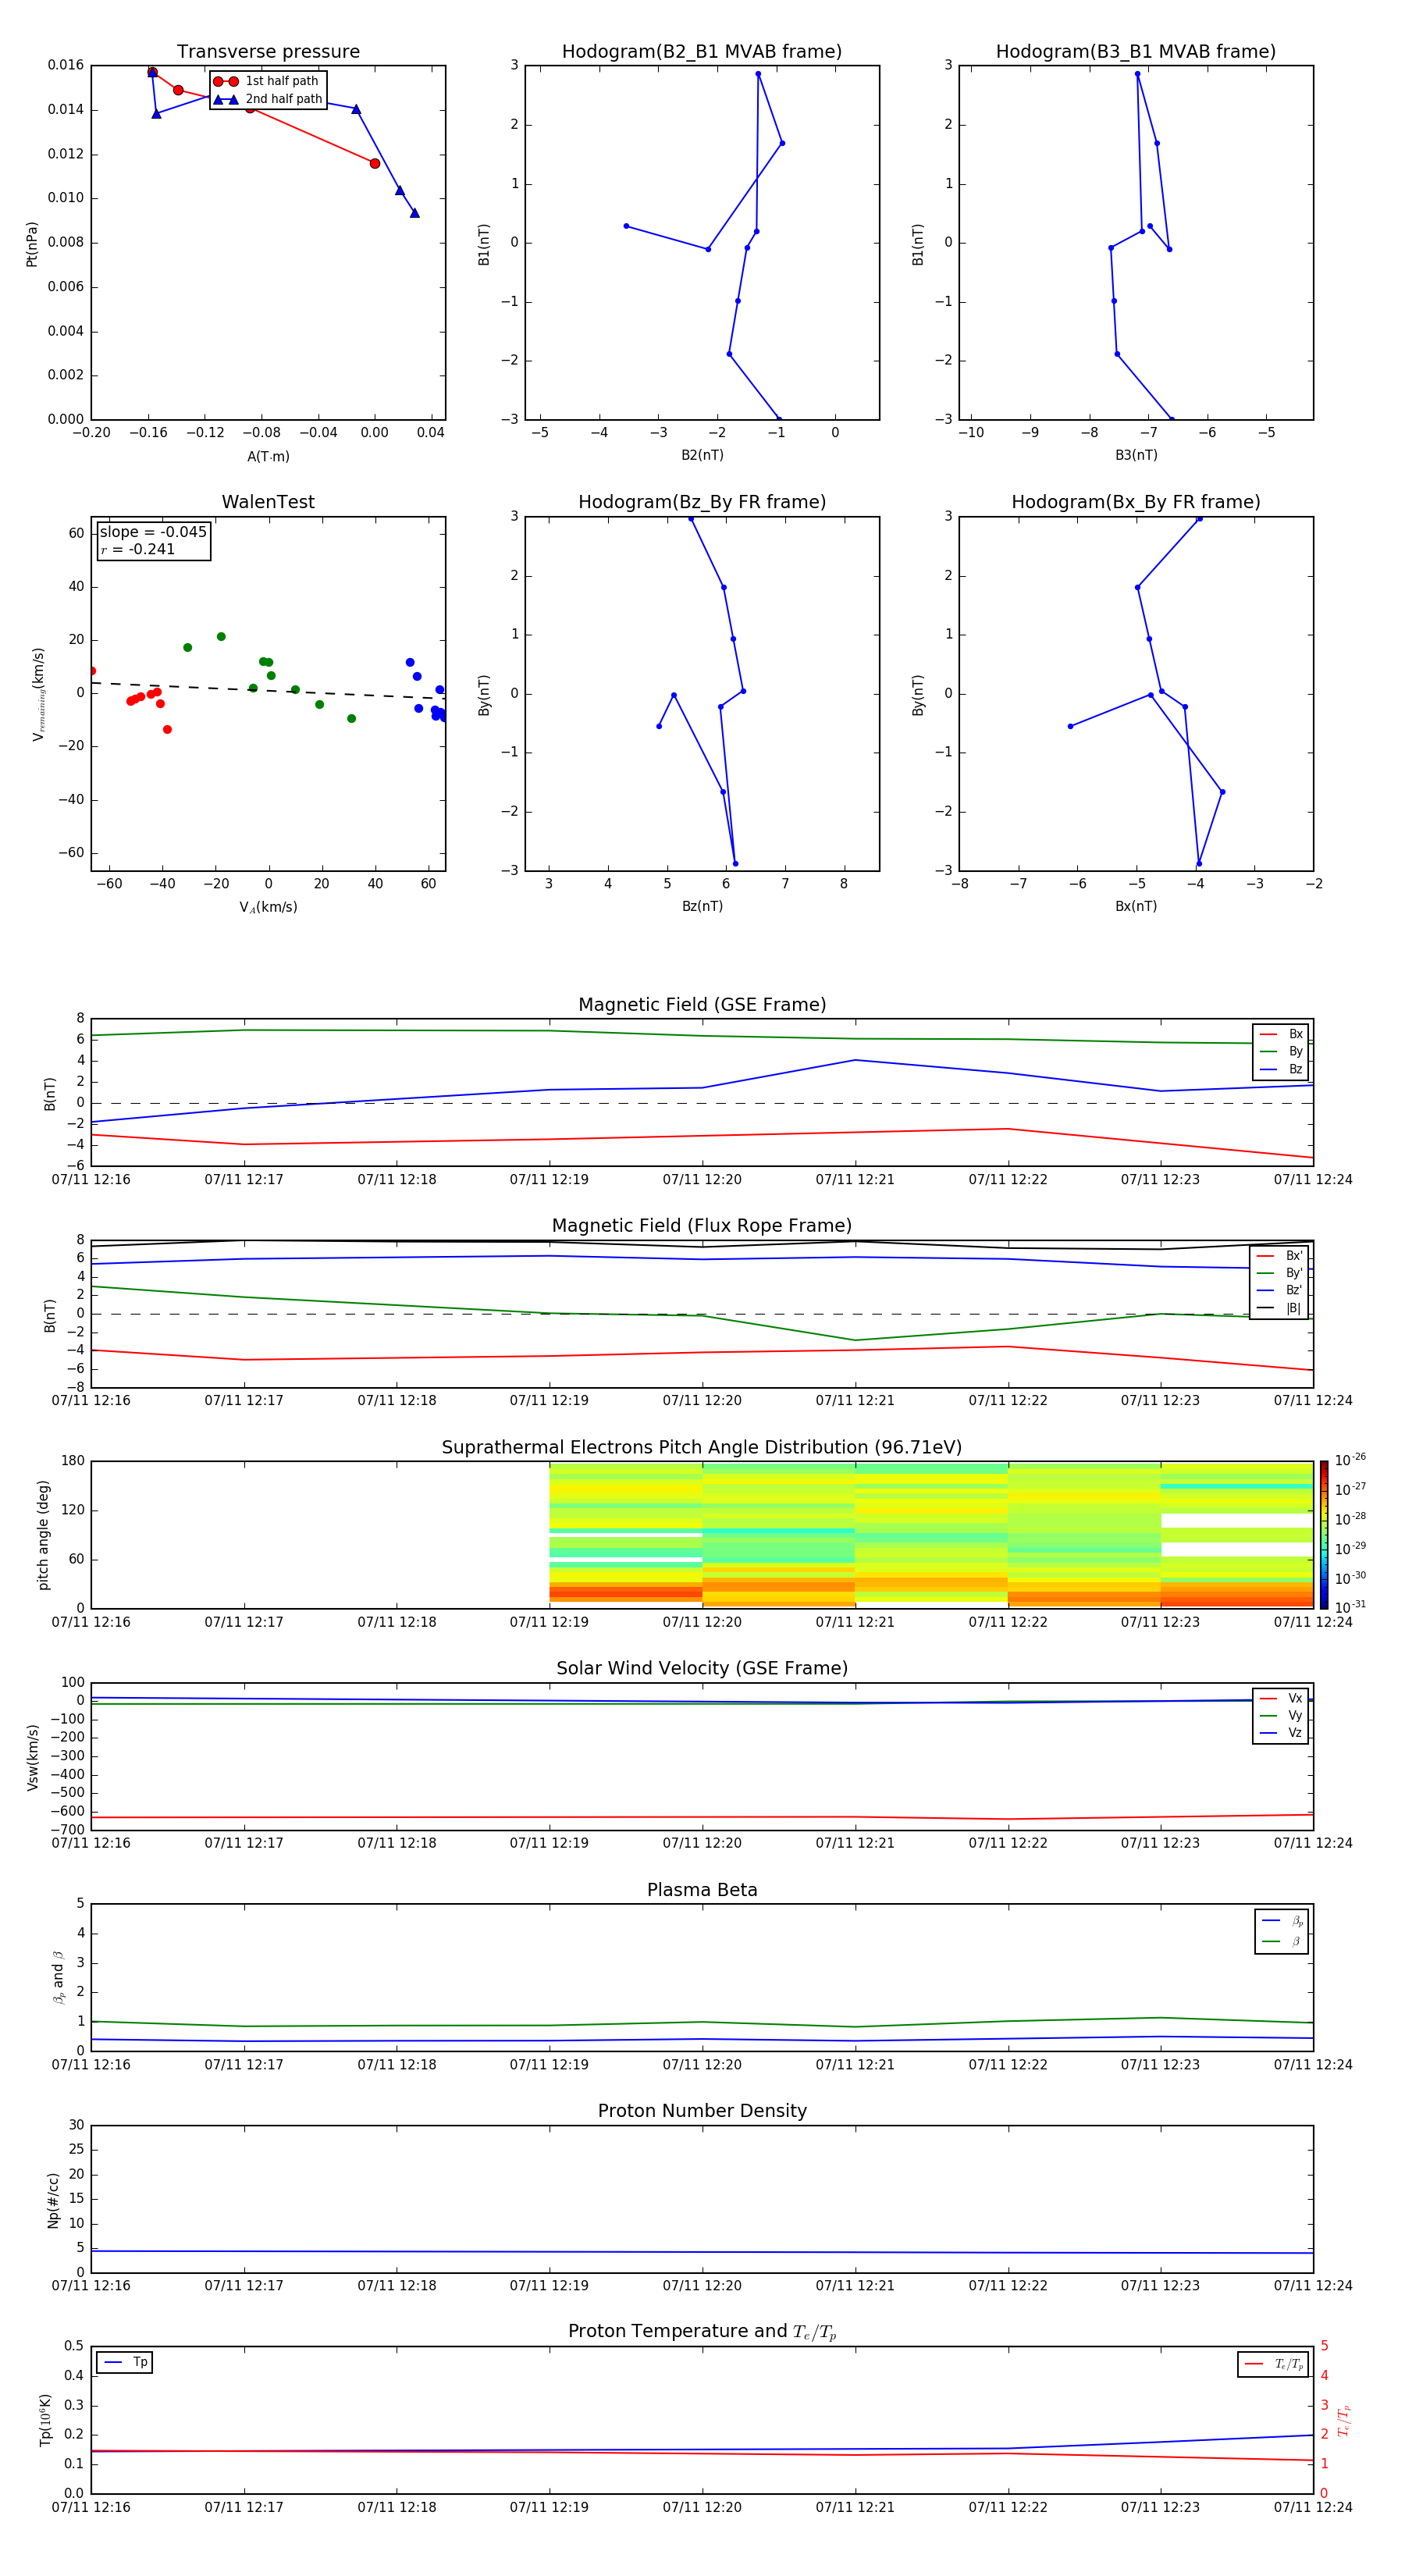This screenshot has height=2576, width=1405.
Task: Click the '10^-26' colorbar label
Action: click(1350, 1460)
